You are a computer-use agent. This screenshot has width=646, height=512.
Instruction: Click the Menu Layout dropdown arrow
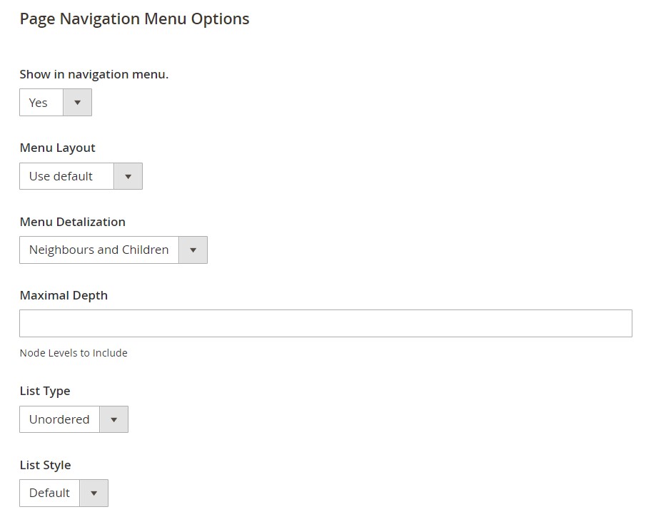[x=128, y=177]
